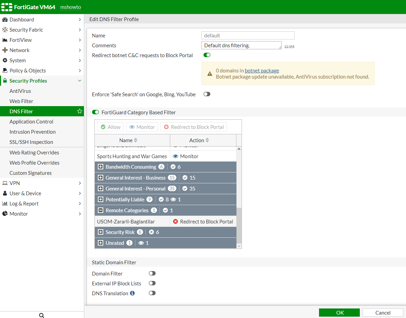Click the block icon in Security Risk row

click(x=152, y=232)
